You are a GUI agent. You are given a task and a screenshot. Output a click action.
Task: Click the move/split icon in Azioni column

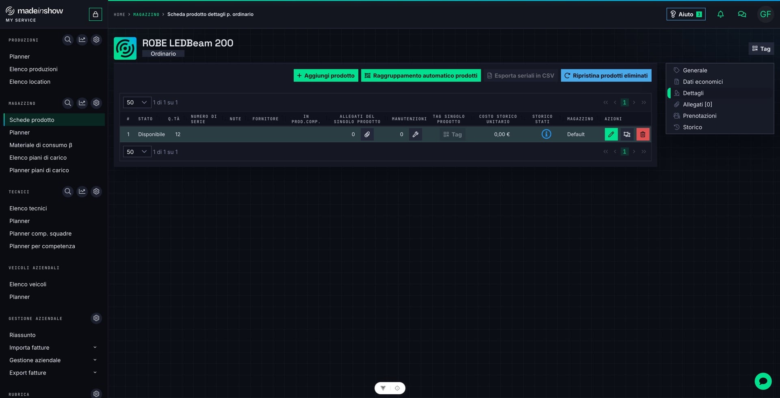tap(627, 134)
